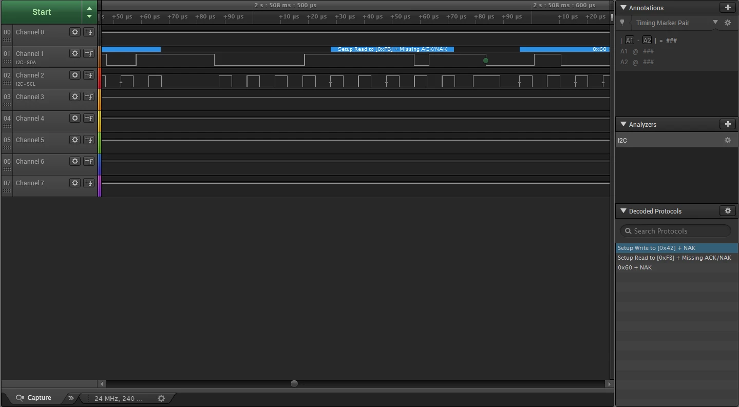The width and height of the screenshot is (739, 407).
Task: Set trigger on Channel 6
Action: coord(89,161)
